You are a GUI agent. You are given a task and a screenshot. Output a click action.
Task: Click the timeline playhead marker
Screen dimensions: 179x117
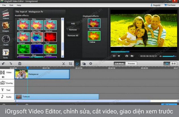coord(28,68)
